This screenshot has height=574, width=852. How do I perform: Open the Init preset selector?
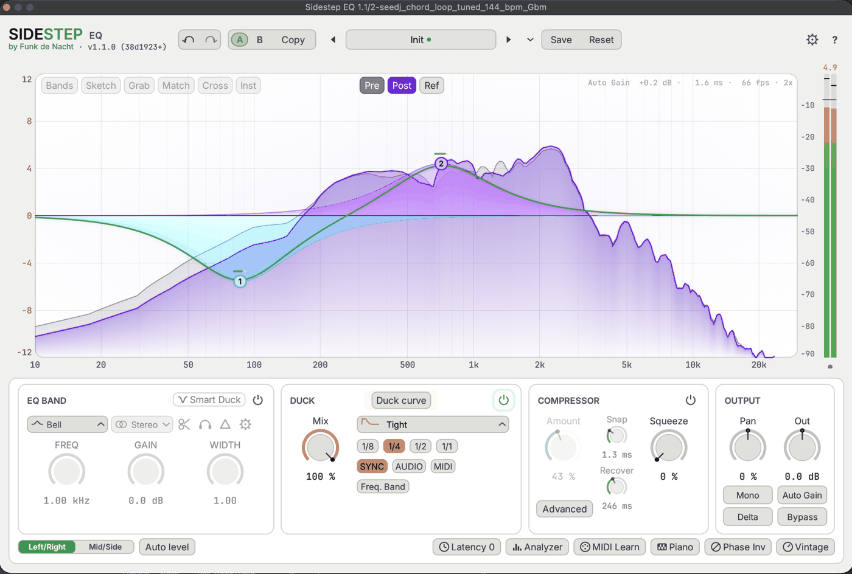[x=421, y=40]
